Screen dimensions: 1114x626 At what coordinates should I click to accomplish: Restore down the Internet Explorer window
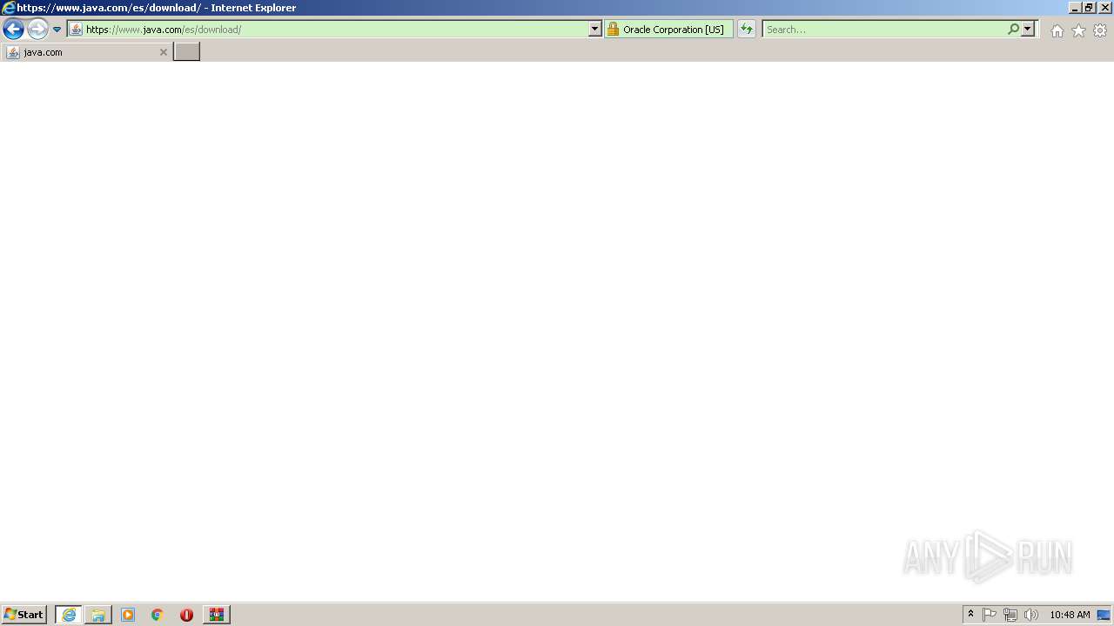pos(1089,8)
